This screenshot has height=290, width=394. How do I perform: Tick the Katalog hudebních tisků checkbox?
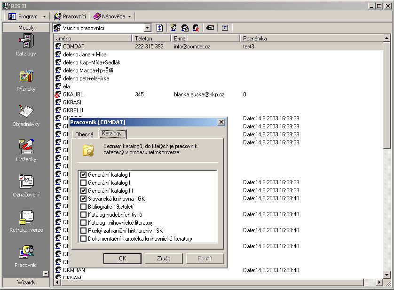pos(84,215)
